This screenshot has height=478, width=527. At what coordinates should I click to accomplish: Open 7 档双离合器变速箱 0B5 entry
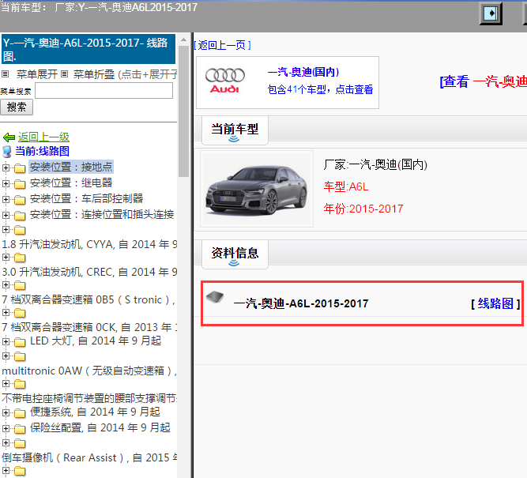[88, 299]
